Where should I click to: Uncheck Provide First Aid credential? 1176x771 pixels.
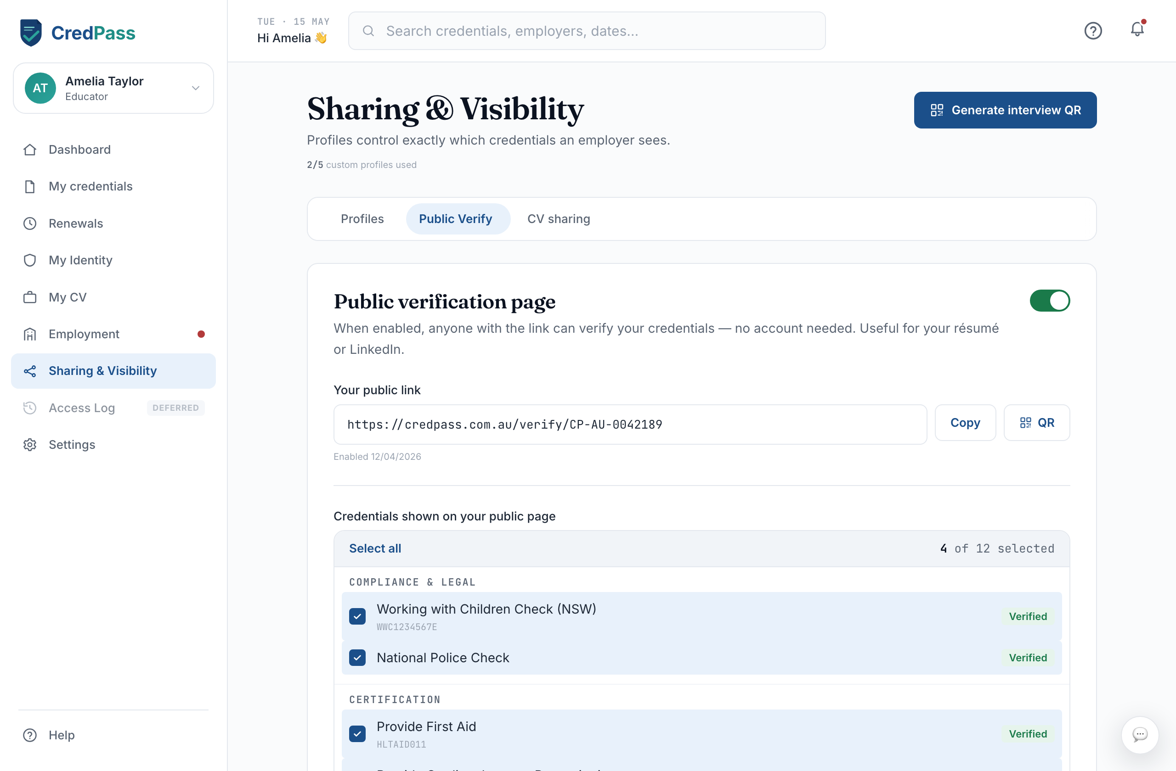pyautogui.click(x=357, y=733)
